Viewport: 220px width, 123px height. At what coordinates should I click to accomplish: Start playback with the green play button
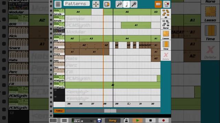[x=137, y=120]
